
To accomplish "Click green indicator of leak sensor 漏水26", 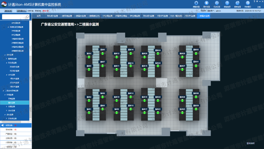I will (x=182, y=101).
